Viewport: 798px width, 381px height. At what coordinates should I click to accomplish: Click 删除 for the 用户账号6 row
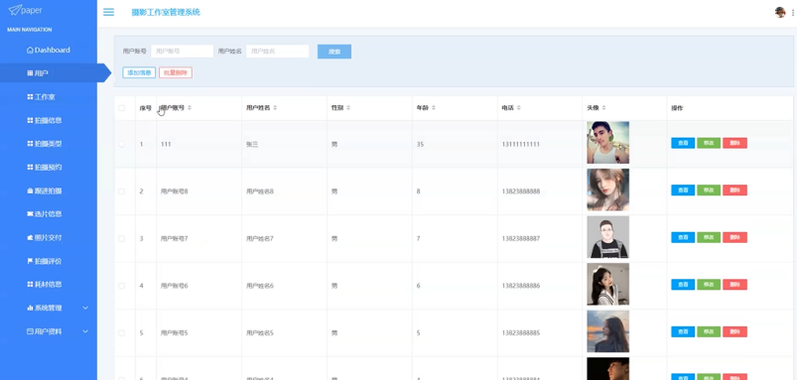[x=734, y=285]
